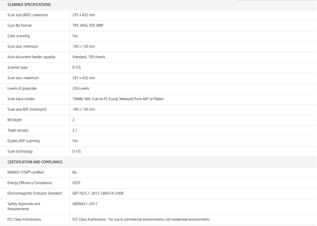Select the 'FCC Class A Emissions' row label
The width and height of the screenshot is (317, 226).
(x=24, y=219)
